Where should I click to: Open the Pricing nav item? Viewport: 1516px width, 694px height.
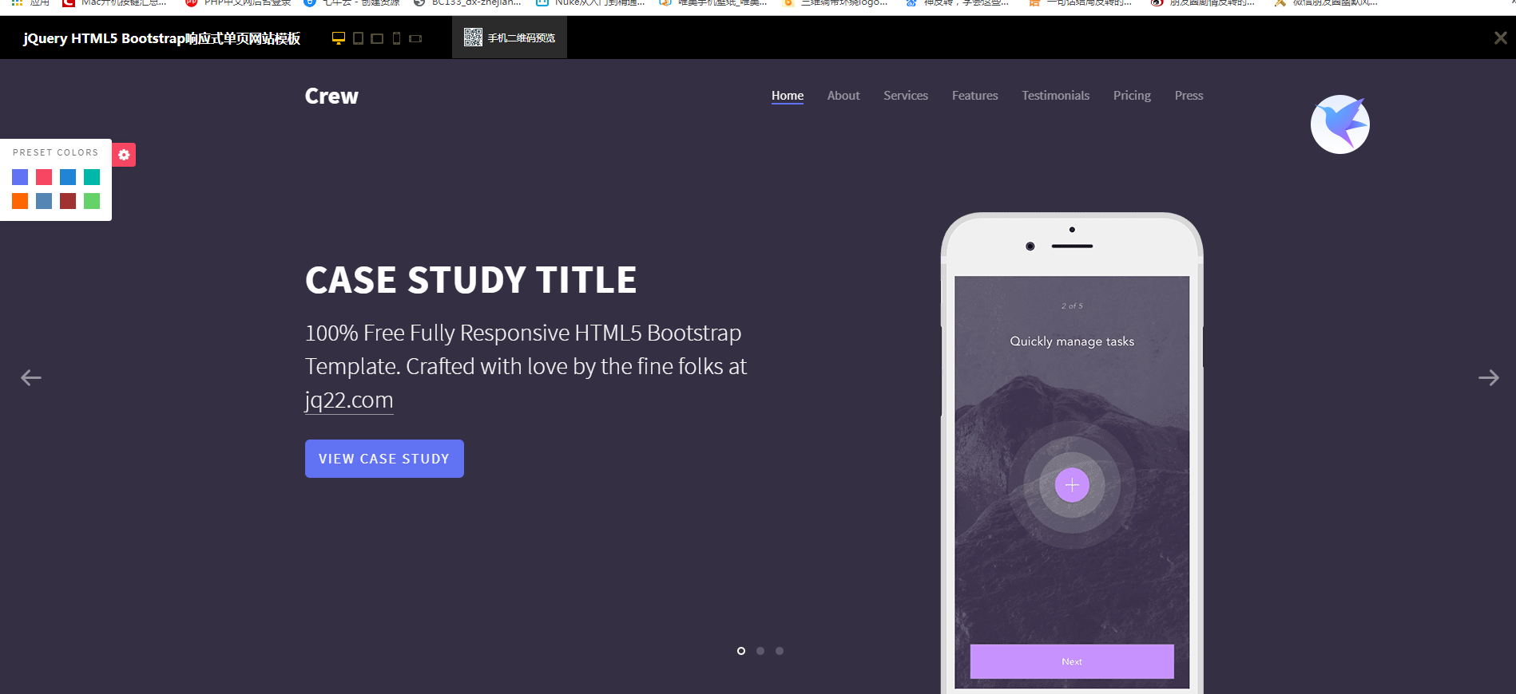click(1132, 96)
